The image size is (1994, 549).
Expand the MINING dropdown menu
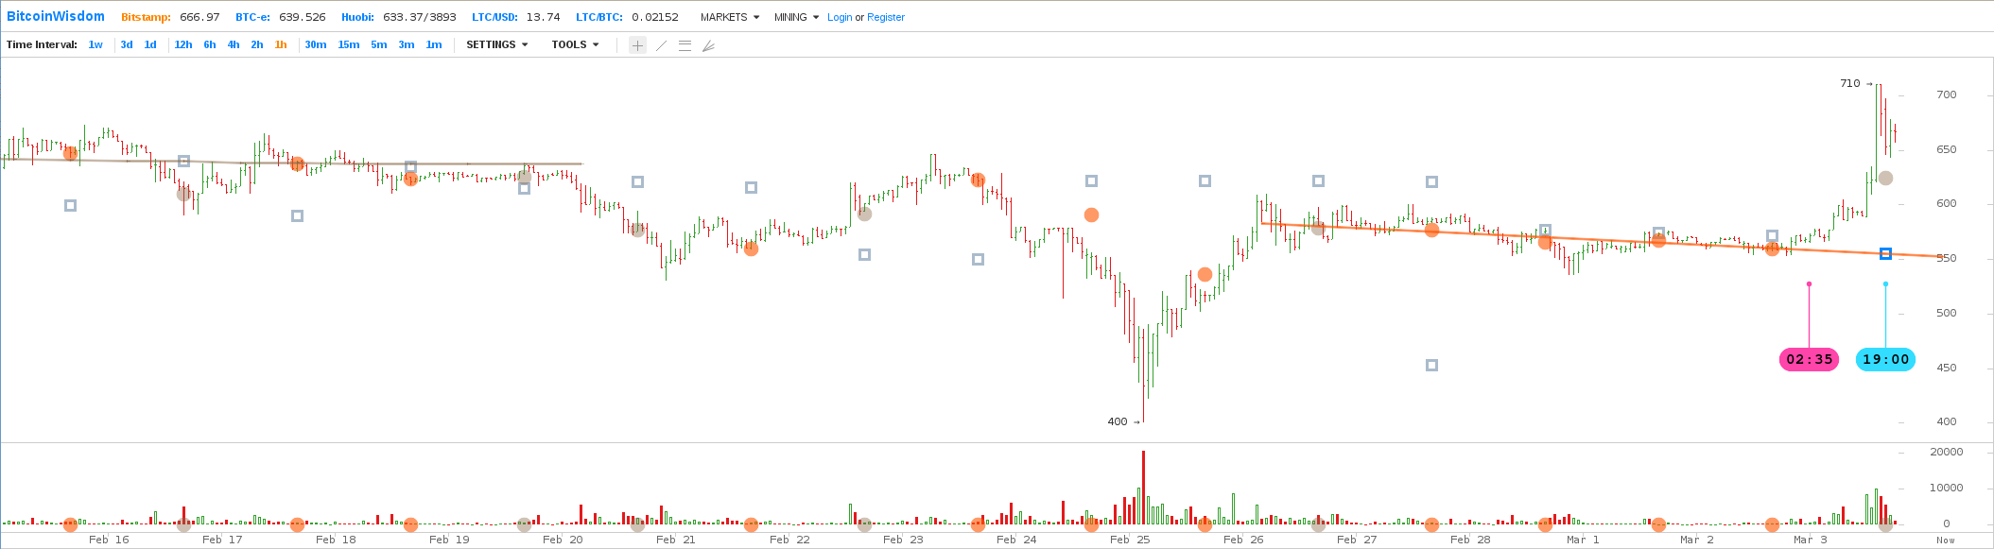click(x=796, y=17)
